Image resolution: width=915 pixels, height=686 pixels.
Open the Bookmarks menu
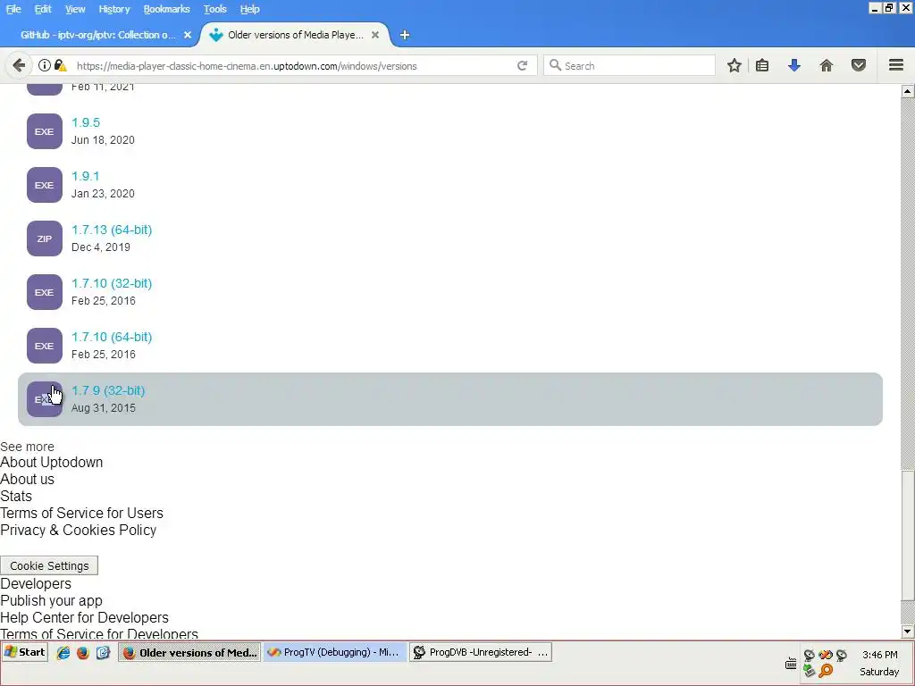[x=166, y=9]
